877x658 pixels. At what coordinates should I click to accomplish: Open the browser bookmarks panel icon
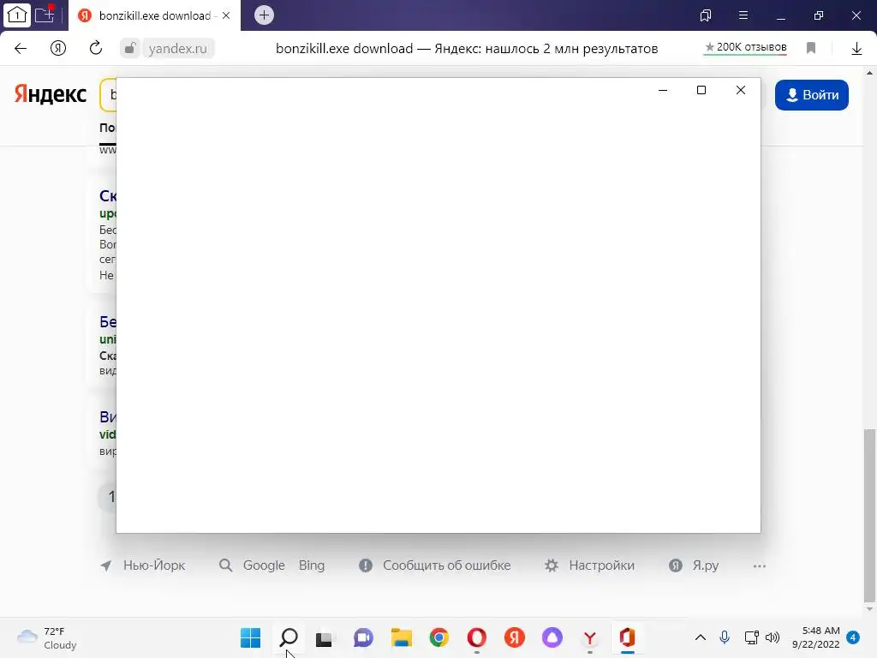[706, 15]
